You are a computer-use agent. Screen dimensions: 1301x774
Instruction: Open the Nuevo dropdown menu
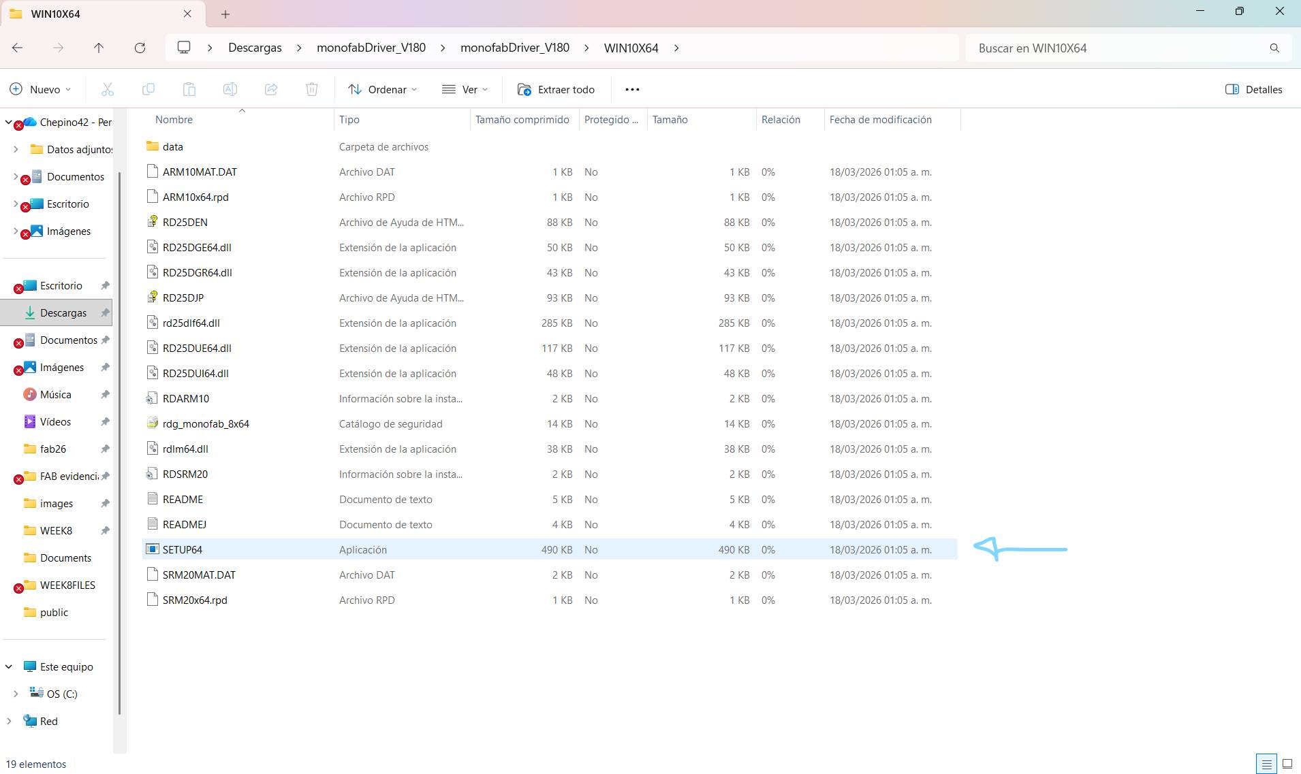pos(40,89)
